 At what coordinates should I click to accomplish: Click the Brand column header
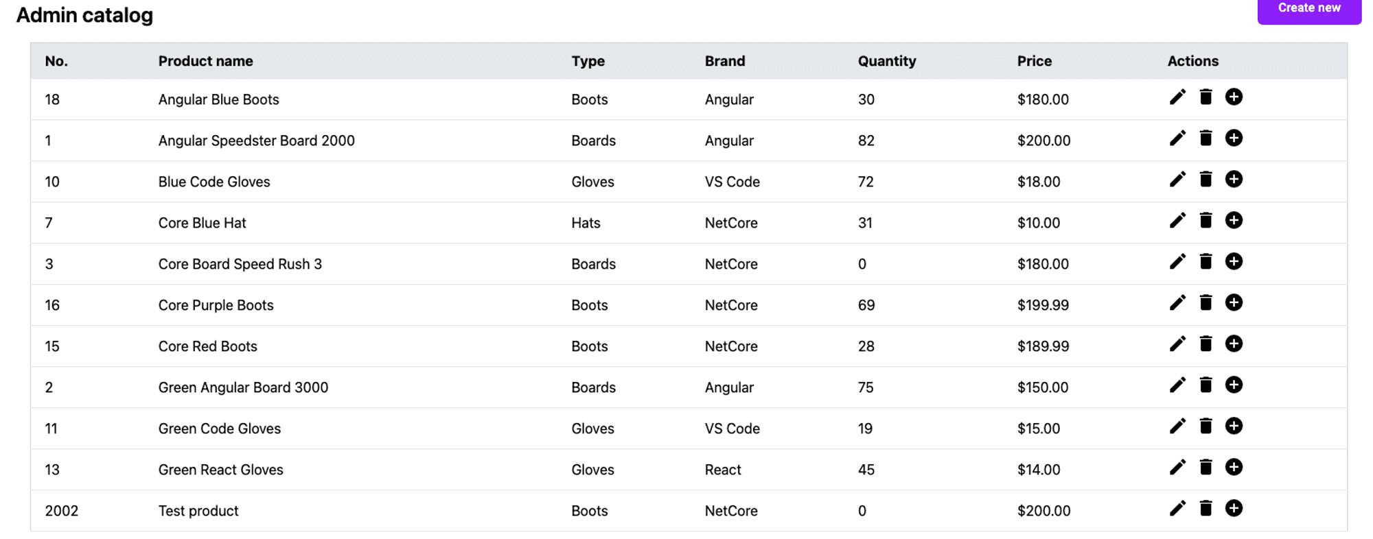[x=724, y=61]
